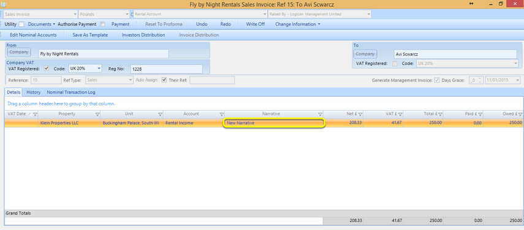Click Write Off in the toolbar
The width and height of the screenshot is (524, 230).
pyautogui.click(x=256, y=24)
